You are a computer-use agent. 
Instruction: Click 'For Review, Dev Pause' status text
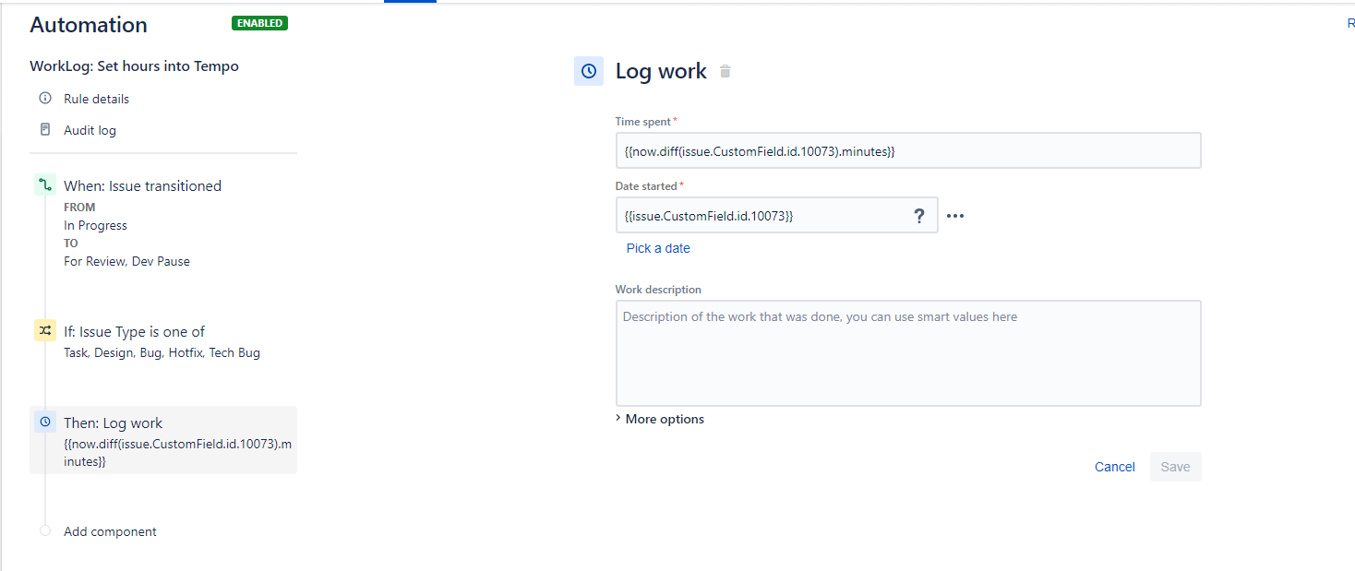[126, 261]
